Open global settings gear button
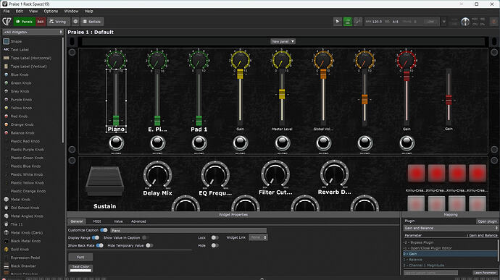Screen dimensions: 500x280 pyautogui.click(x=75, y=22)
